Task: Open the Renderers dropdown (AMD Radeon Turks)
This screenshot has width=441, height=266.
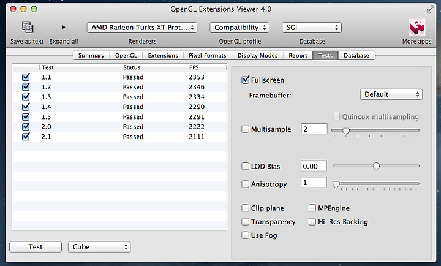Action: (x=141, y=28)
